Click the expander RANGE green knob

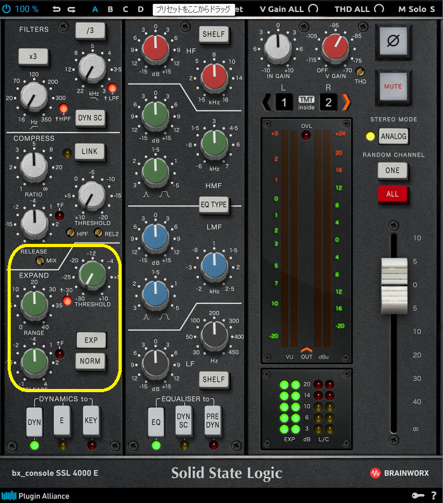click(x=34, y=305)
